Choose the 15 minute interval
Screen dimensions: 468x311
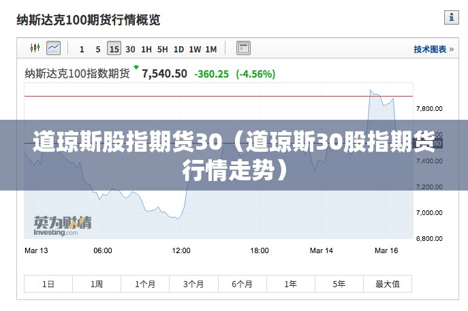pyautogui.click(x=114, y=48)
